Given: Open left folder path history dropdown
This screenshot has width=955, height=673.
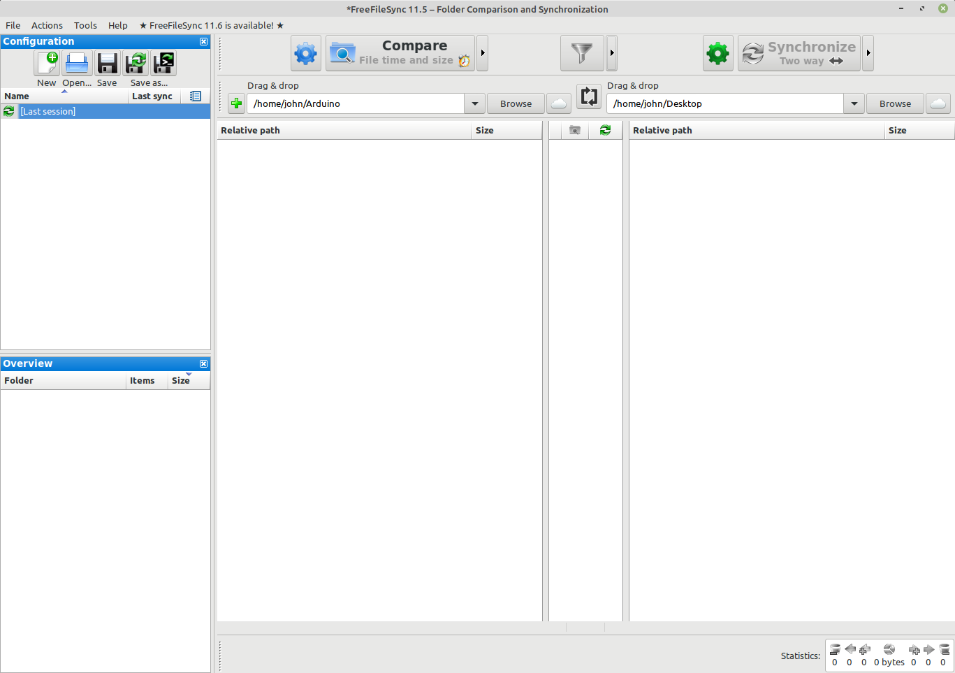Looking at the screenshot, I should click(474, 103).
